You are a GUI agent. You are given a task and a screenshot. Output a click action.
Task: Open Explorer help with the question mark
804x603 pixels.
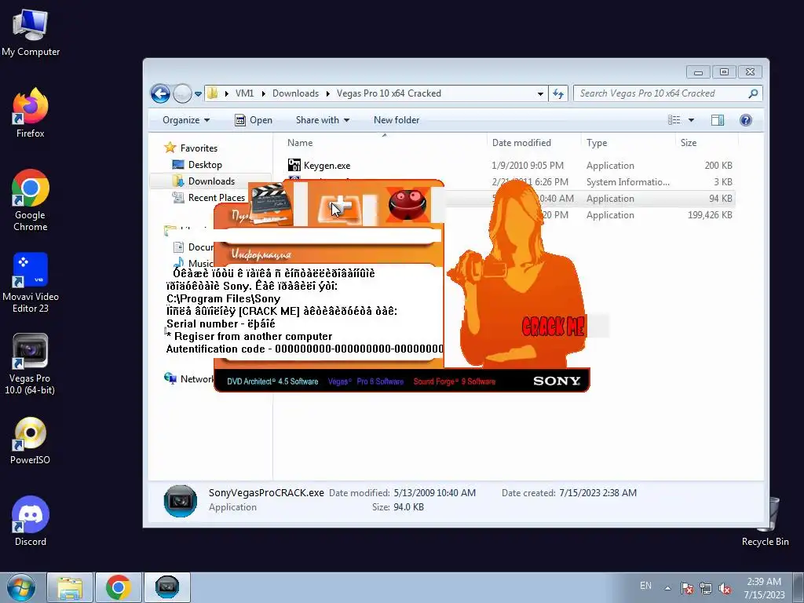tap(746, 120)
